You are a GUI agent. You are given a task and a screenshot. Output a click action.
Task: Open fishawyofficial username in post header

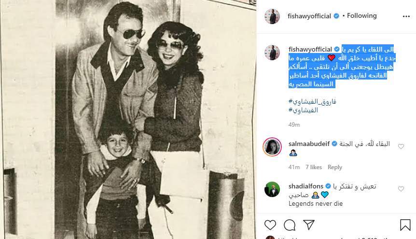[309, 16]
